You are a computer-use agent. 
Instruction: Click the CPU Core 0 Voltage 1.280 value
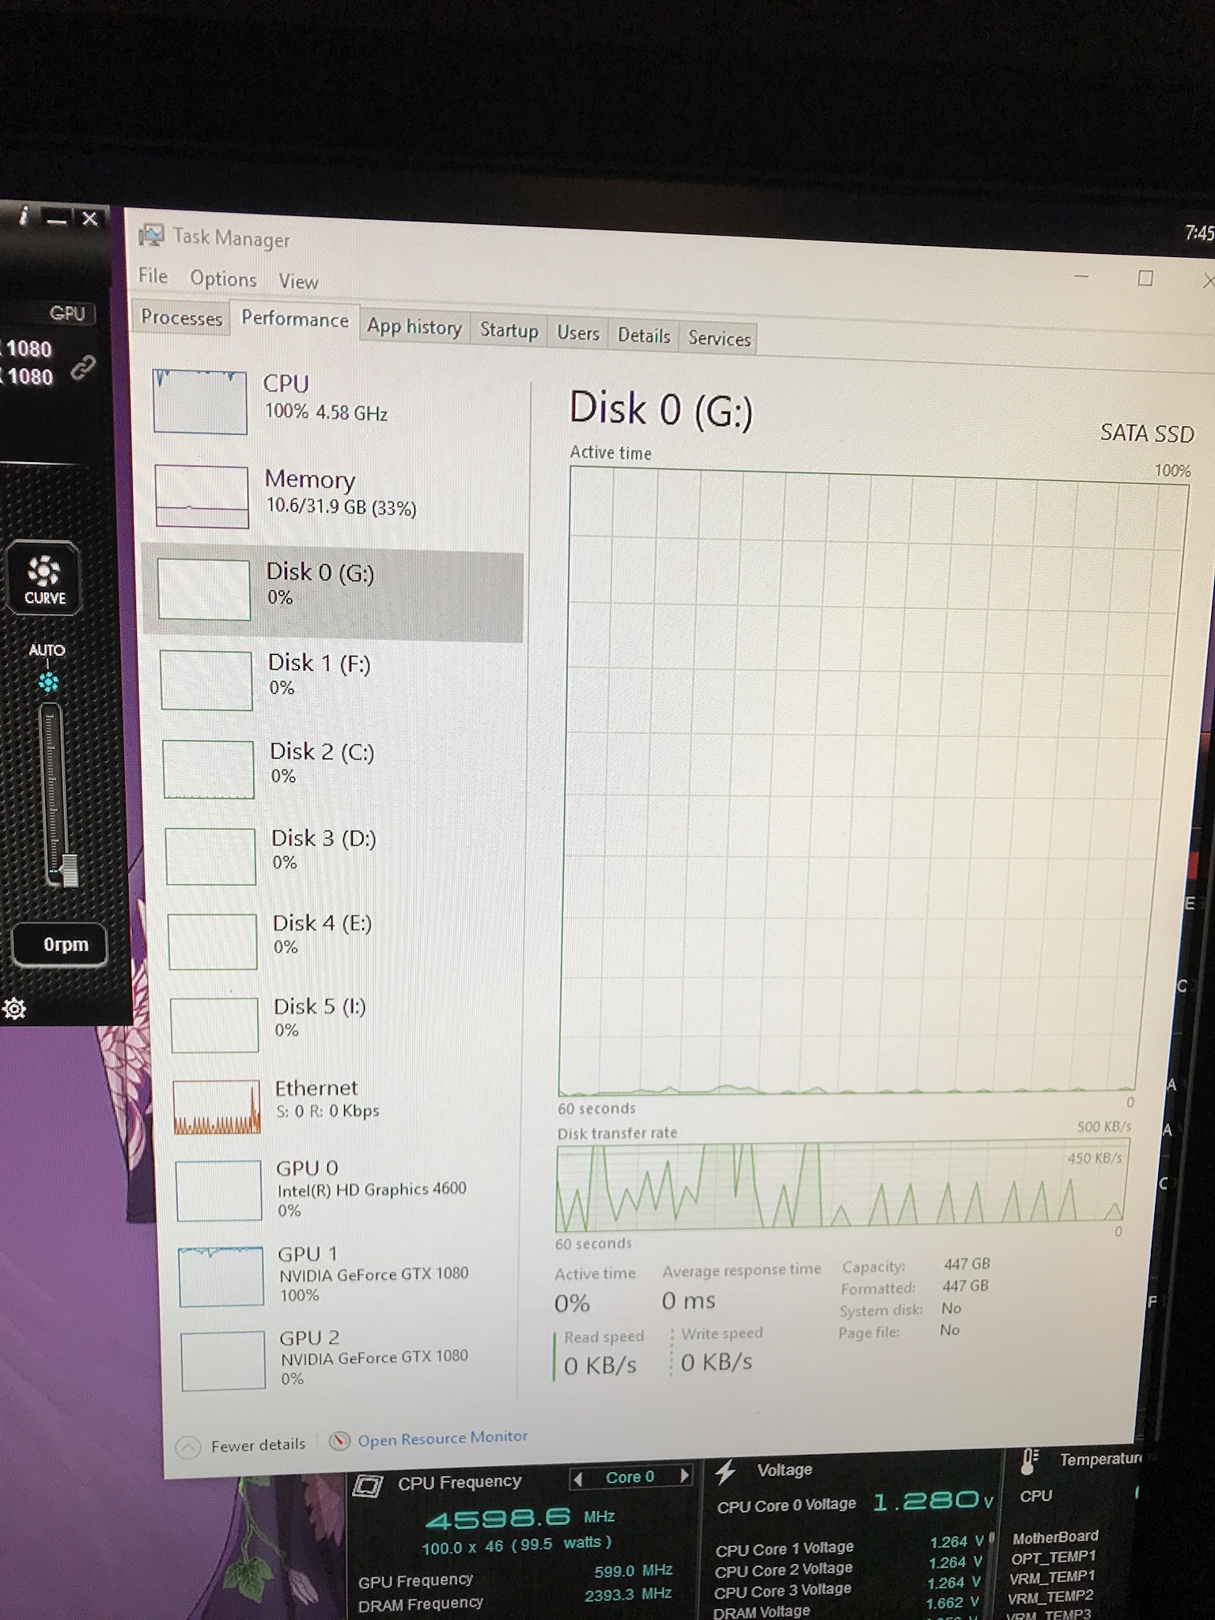pyautogui.click(x=932, y=1501)
